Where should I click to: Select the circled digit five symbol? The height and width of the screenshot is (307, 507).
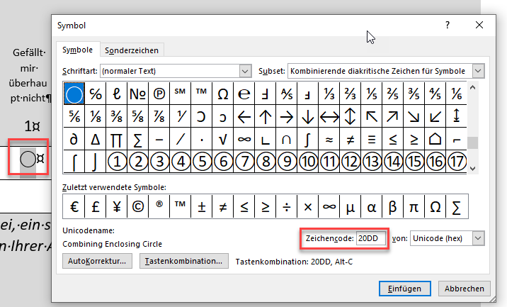(x=202, y=161)
